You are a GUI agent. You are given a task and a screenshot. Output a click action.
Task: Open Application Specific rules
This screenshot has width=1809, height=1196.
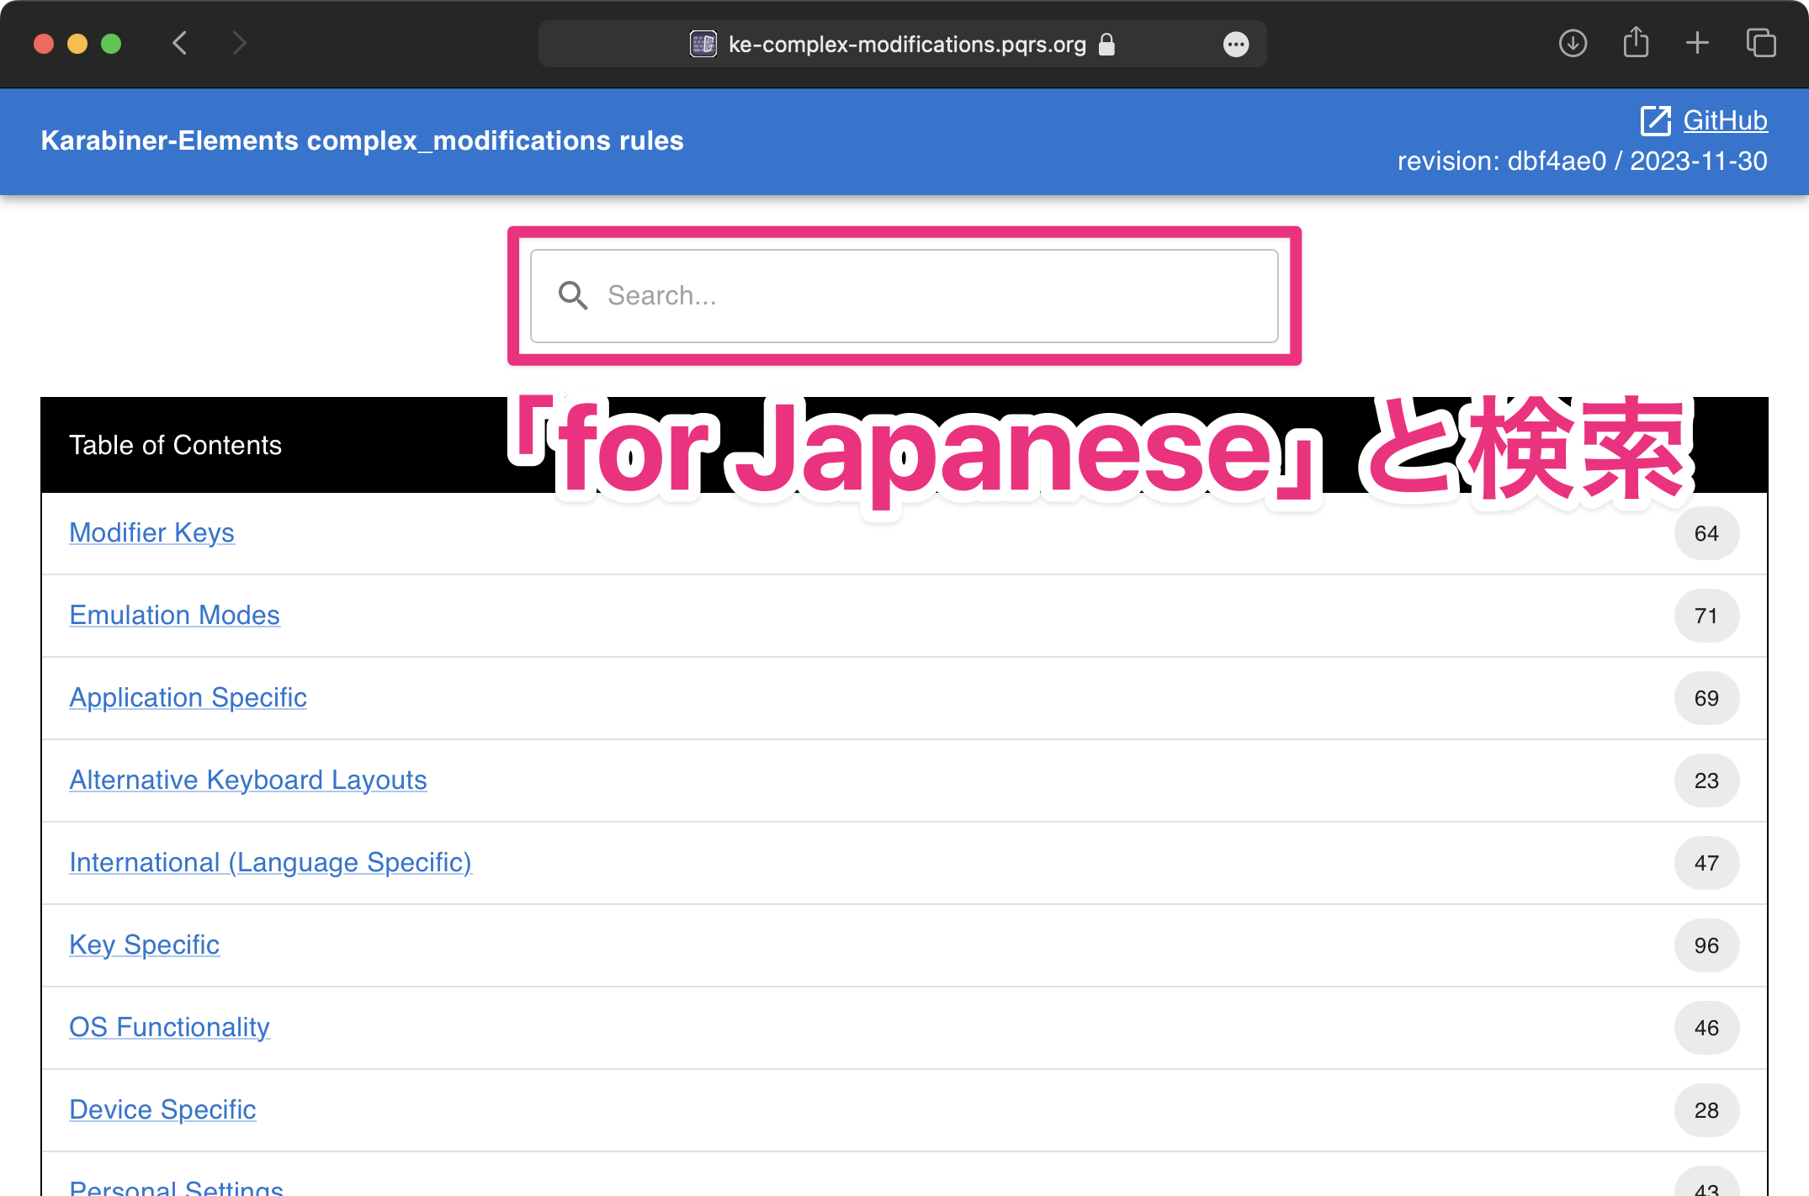[x=188, y=698]
